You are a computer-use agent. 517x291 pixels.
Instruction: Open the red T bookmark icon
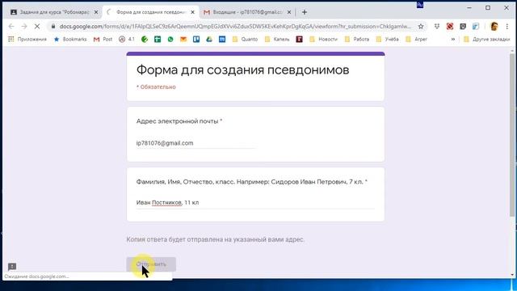pyautogui.click(x=299, y=40)
